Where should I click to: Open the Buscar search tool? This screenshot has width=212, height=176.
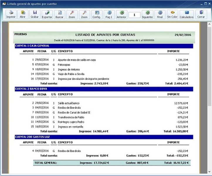(60, 14)
